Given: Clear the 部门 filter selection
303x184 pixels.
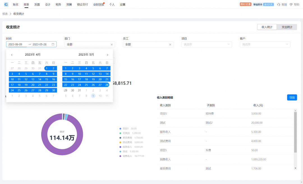Looking at the screenshot, I should 112,44.
